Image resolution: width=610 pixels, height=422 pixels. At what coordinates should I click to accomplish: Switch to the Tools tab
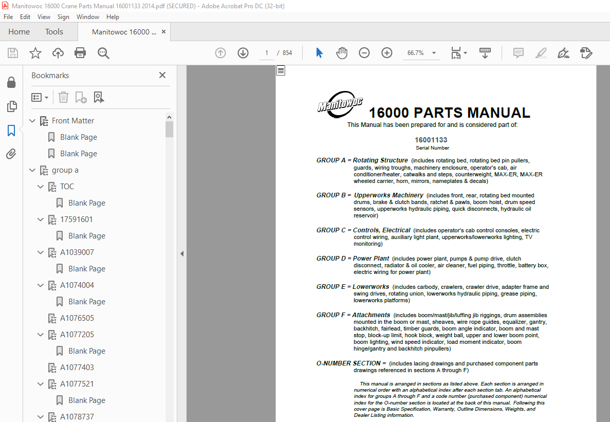[x=54, y=32]
